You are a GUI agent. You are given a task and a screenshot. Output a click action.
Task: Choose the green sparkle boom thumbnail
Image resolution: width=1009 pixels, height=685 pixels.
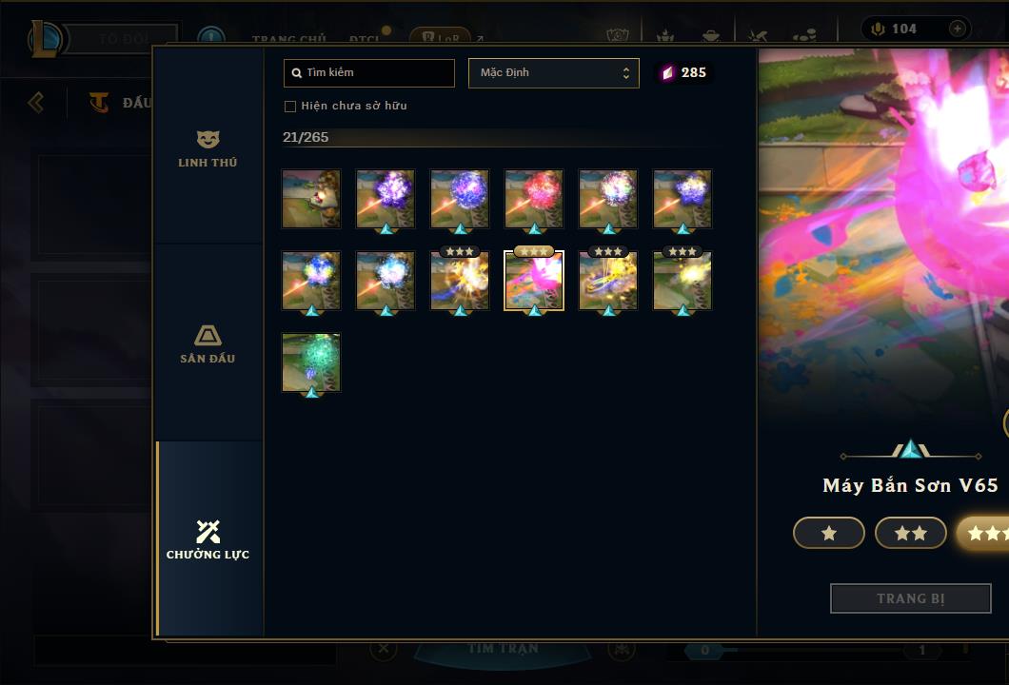311,362
